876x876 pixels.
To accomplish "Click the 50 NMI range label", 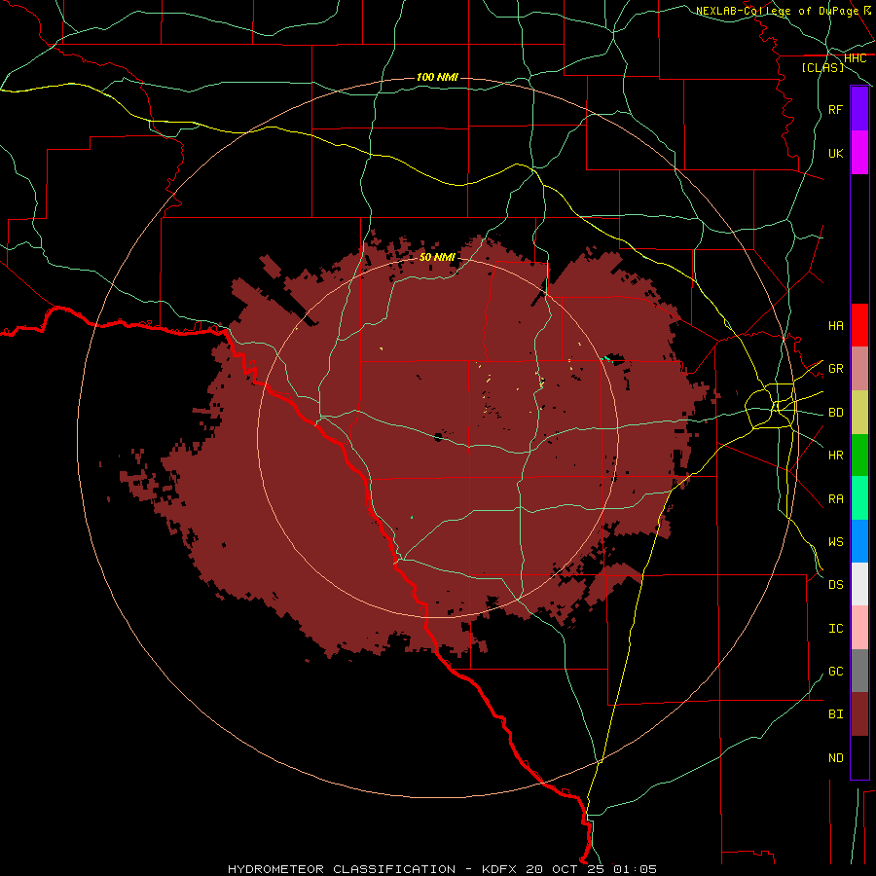I will click(437, 257).
